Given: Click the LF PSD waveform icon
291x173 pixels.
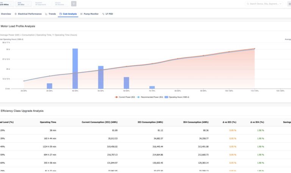Looking at the screenshot, I should 103,14.
